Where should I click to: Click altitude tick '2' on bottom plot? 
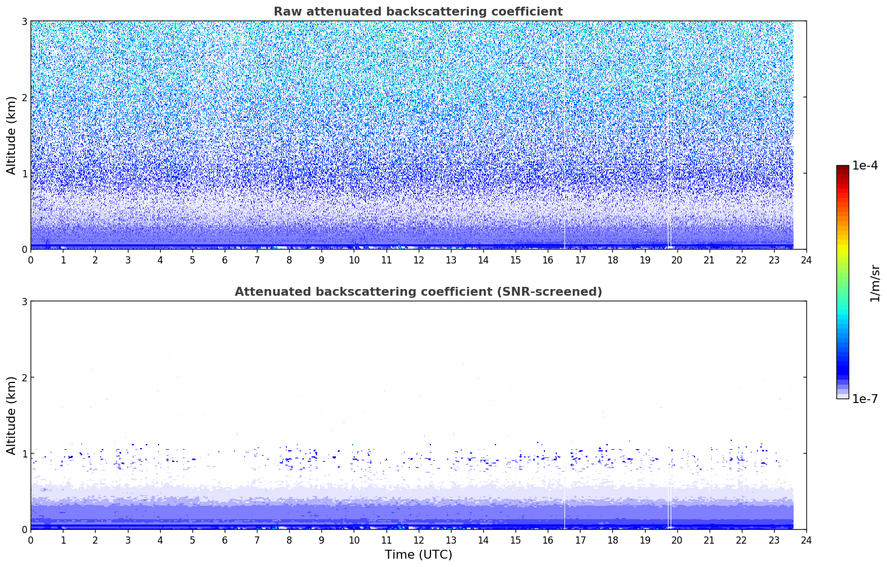24,377
